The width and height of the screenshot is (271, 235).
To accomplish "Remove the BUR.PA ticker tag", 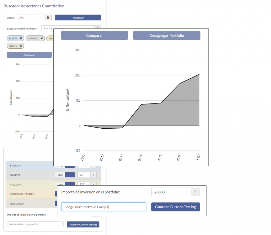I will pos(21,38).
